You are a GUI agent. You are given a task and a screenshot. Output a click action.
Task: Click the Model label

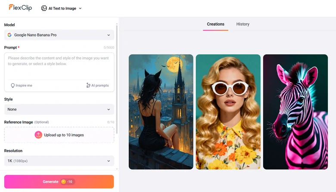pyautogui.click(x=9, y=25)
